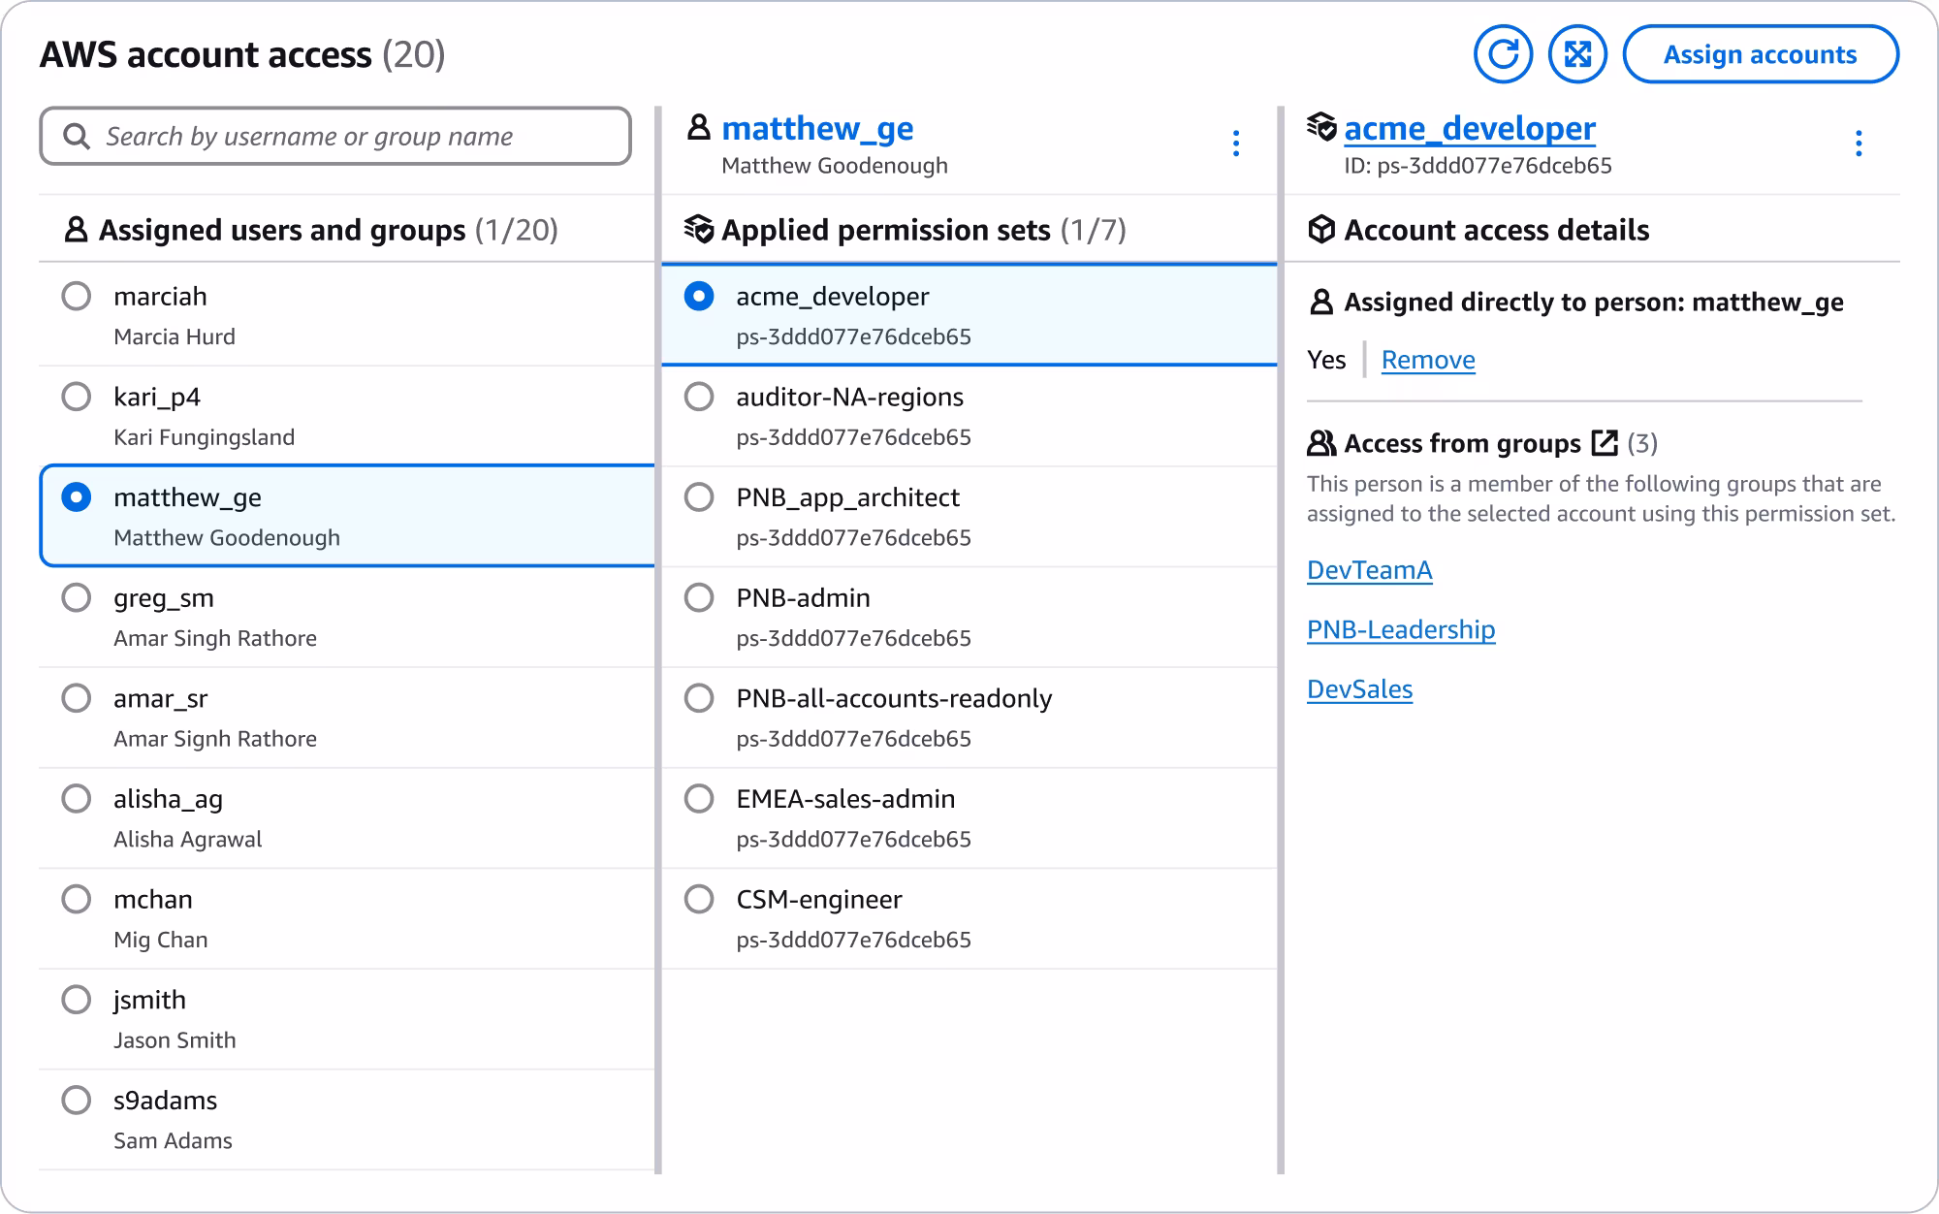Choose the auditor-NA-regions permission set radio

click(x=699, y=397)
